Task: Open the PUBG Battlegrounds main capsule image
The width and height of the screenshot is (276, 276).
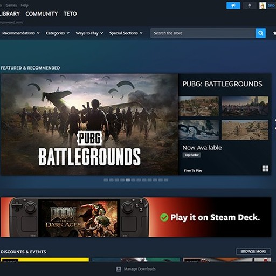Action: [89, 124]
